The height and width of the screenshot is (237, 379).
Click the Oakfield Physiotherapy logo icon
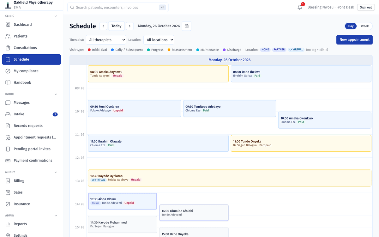pos(8,5)
